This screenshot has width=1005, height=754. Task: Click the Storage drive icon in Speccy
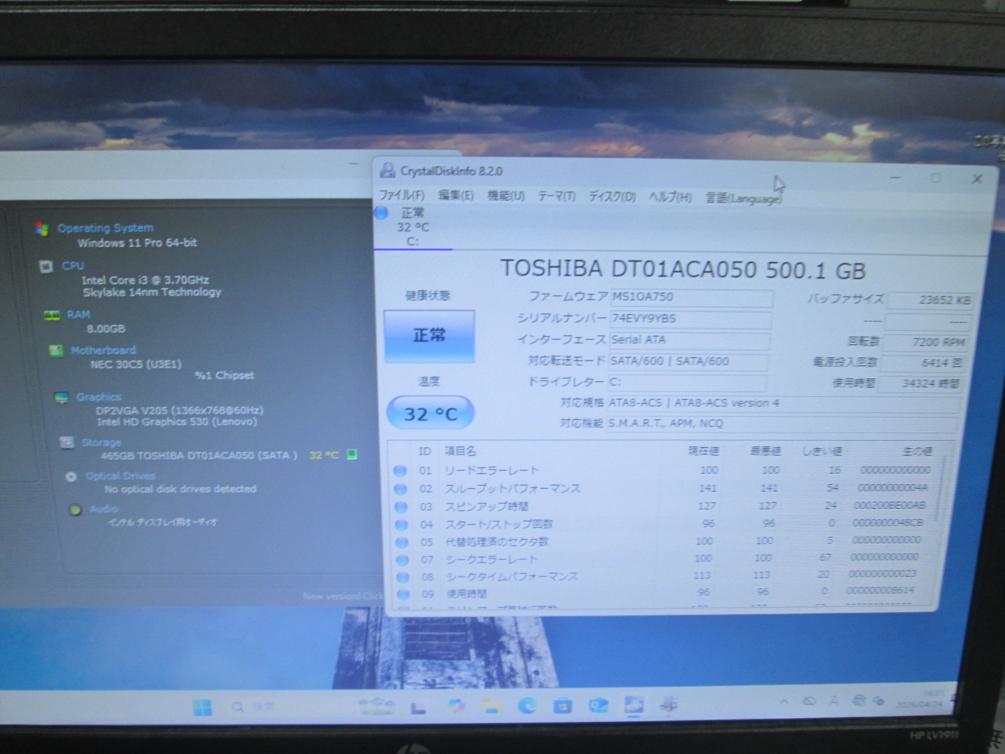[67, 443]
